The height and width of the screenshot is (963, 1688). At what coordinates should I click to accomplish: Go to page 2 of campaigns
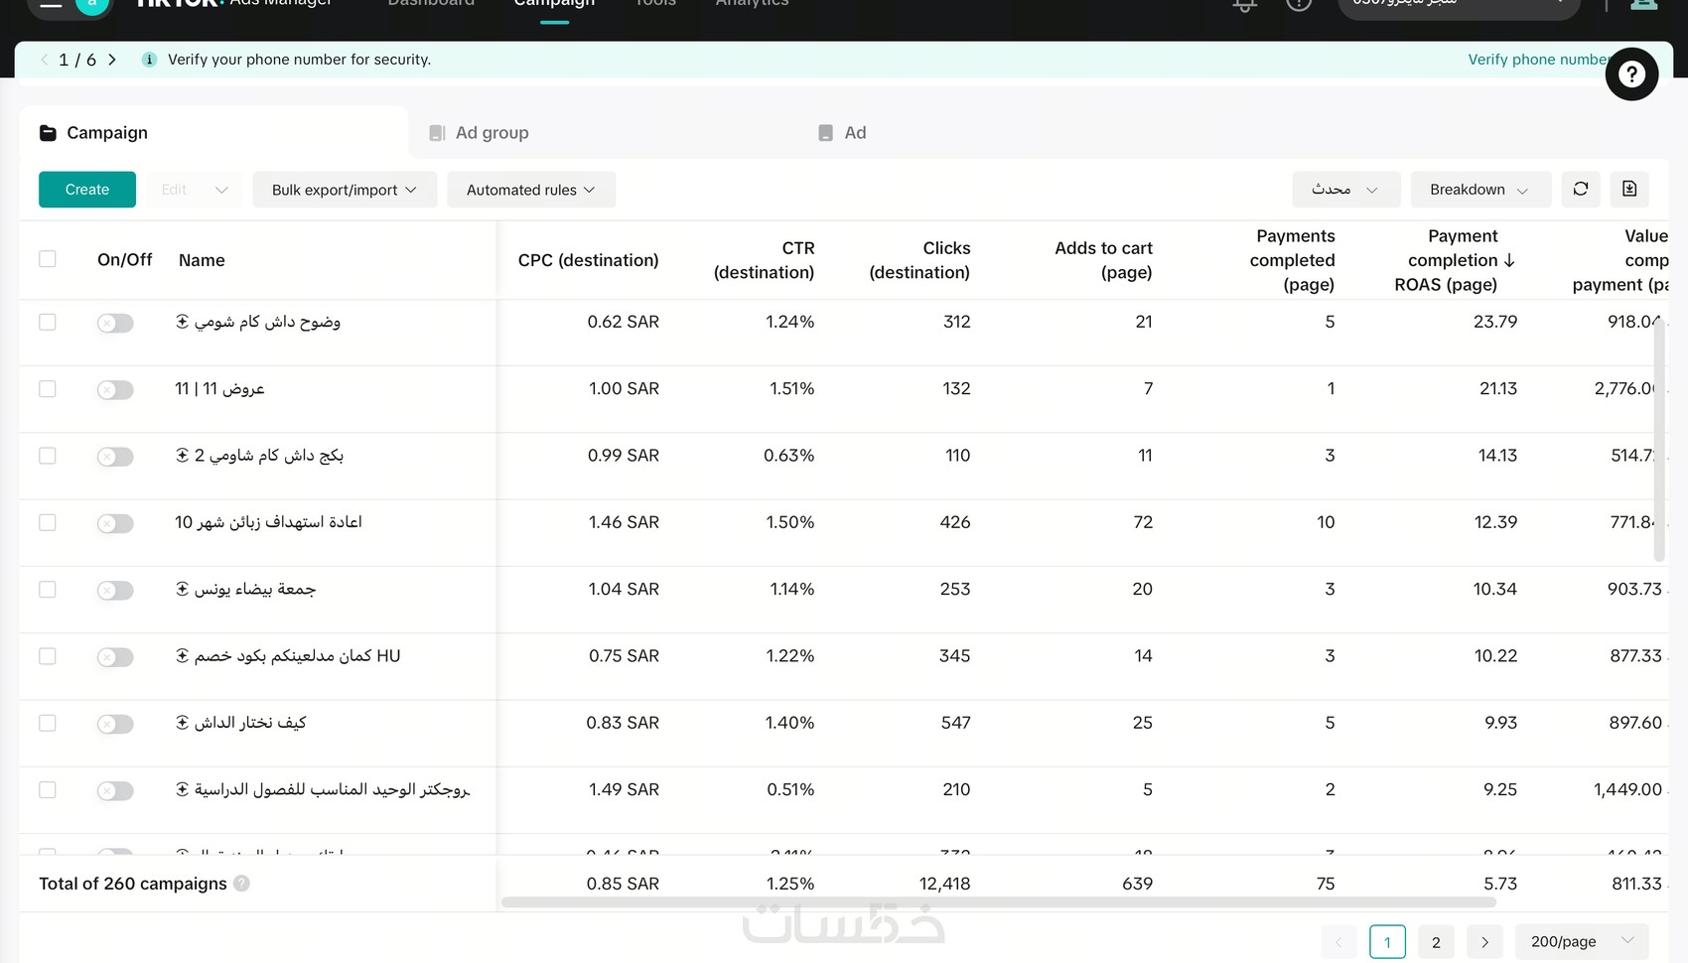point(1436,942)
